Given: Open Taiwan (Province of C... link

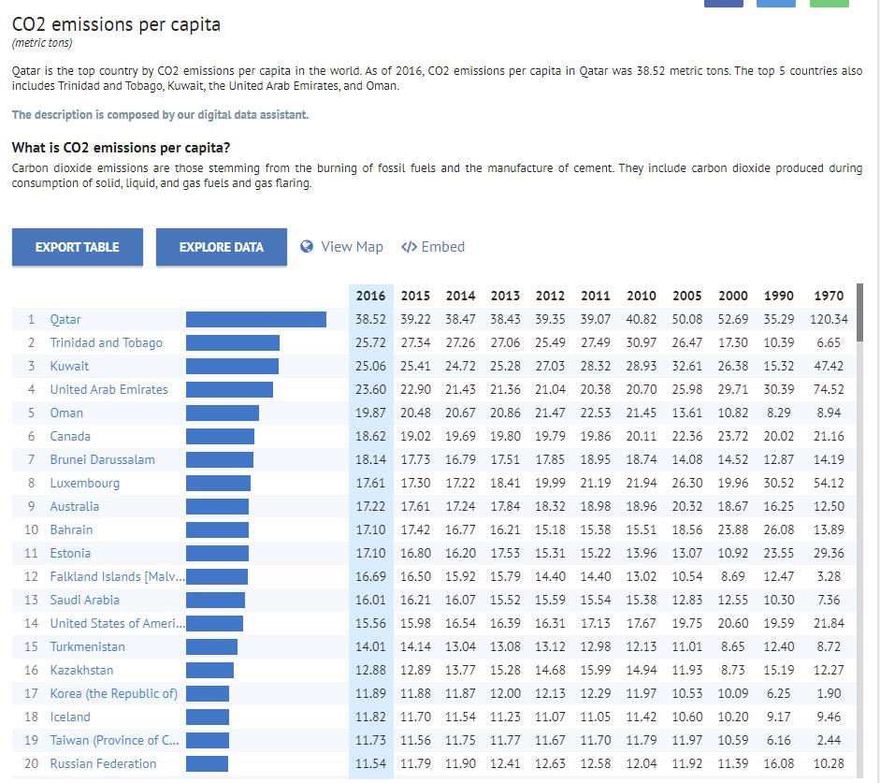Looking at the screenshot, I should (x=114, y=740).
